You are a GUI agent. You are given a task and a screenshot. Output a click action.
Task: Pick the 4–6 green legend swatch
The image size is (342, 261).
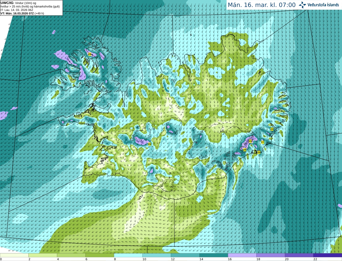71,255
